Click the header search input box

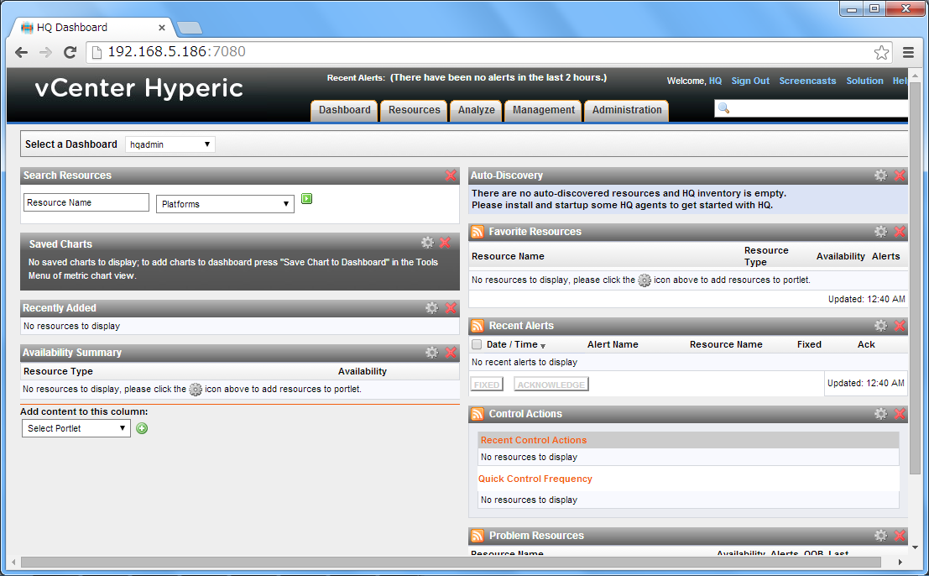(812, 108)
